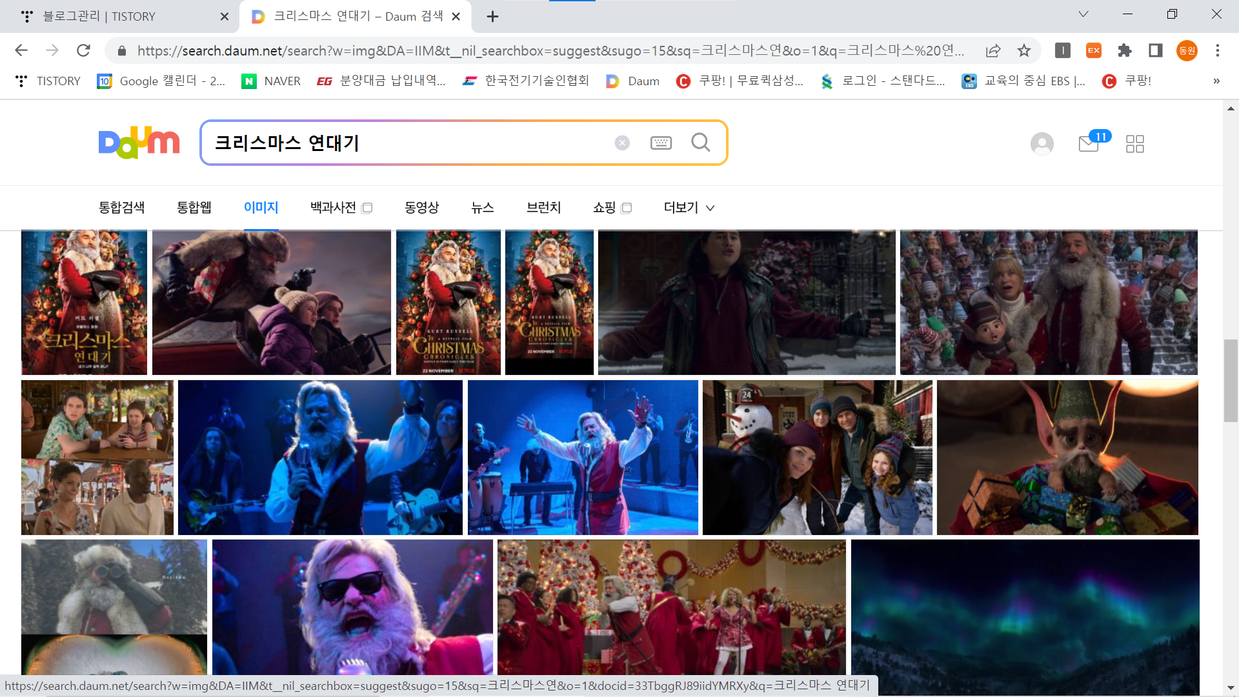Viewport: 1239px width, 697px height.
Task: Toggle the Chrome side panel icon
Action: (x=1156, y=50)
